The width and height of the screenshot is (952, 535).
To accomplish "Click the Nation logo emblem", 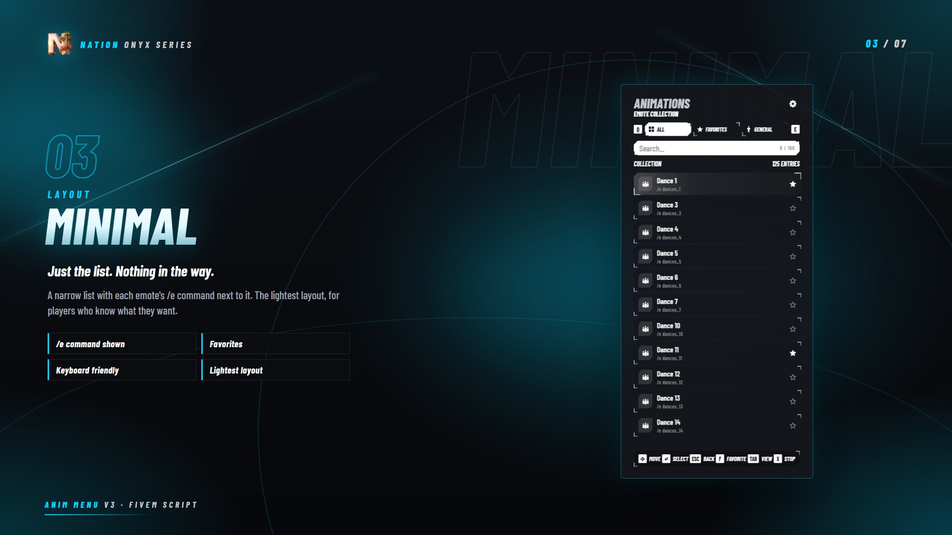I will click(59, 44).
